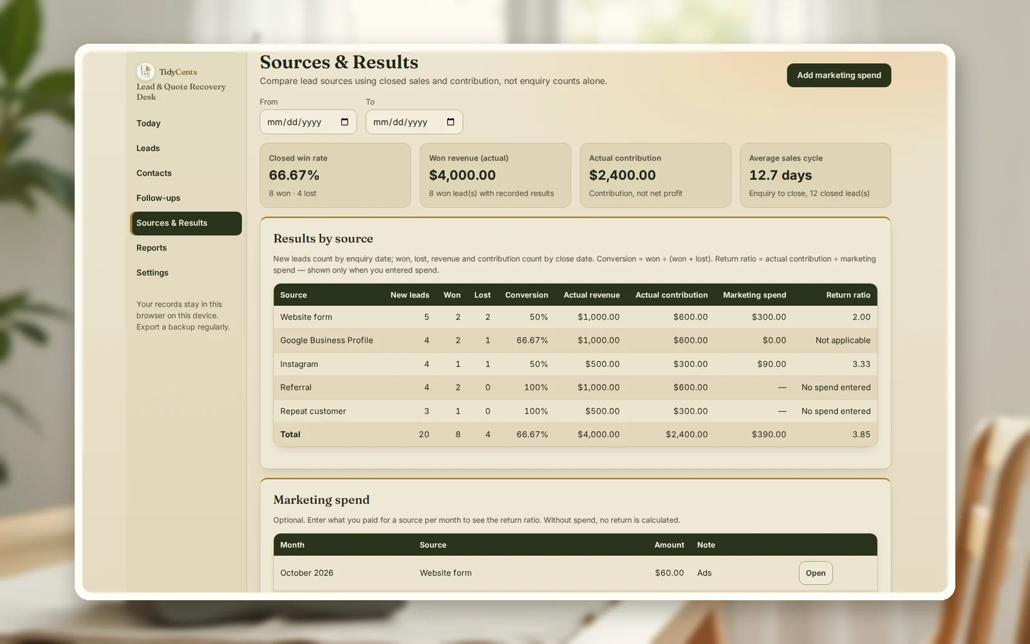
Task: Click Won revenue (actual) card
Action: coord(495,175)
